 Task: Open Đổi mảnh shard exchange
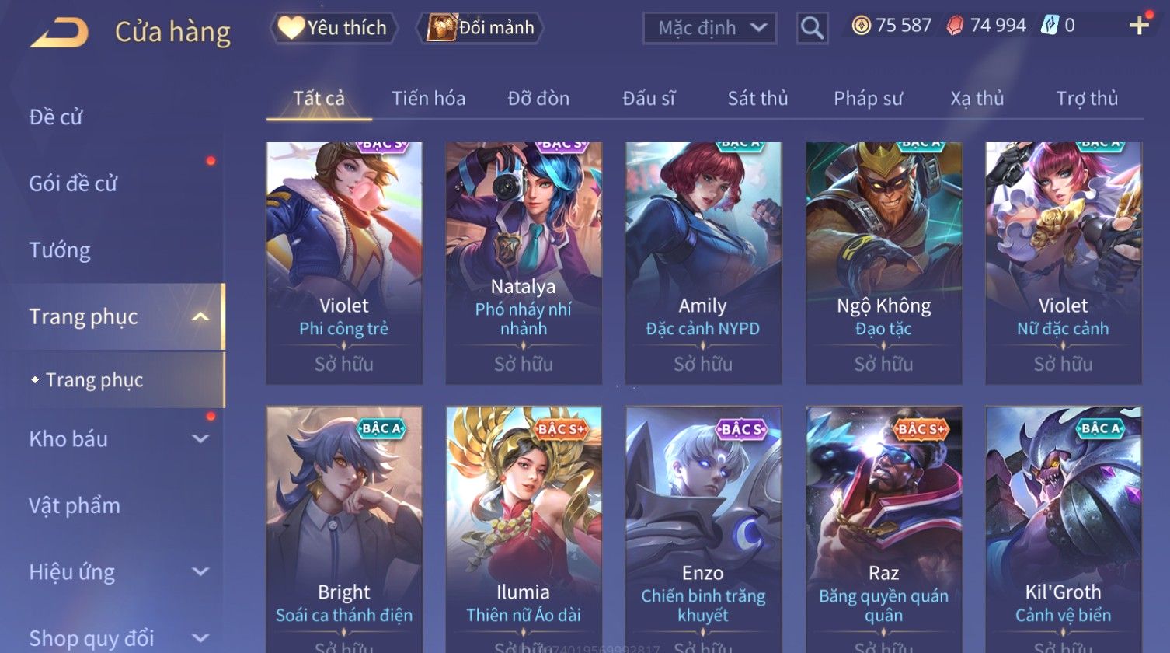tap(481, 28)
